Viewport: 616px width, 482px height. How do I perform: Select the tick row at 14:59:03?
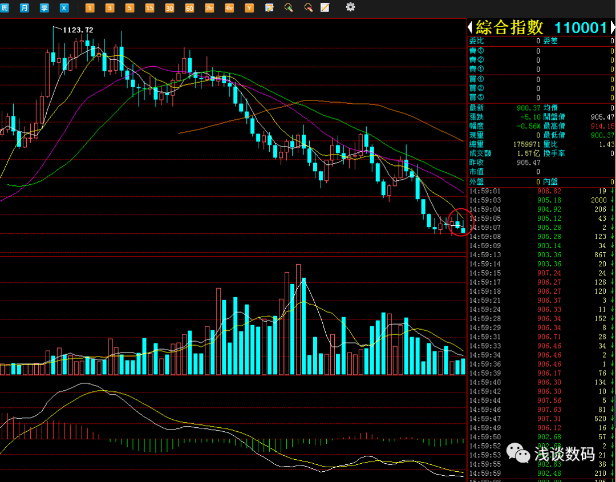(541, 200)
